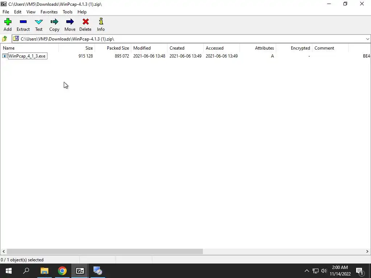The height and width of the screenshot is (278, 371).
Task: Sort by Attributes column header
Action: point(258,48)
